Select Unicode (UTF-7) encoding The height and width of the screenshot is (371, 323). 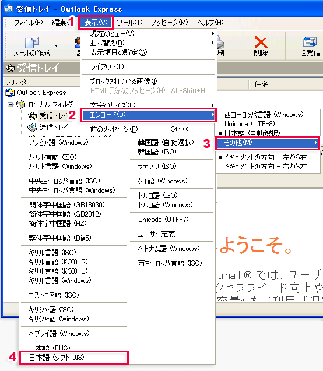coord(171,220)
